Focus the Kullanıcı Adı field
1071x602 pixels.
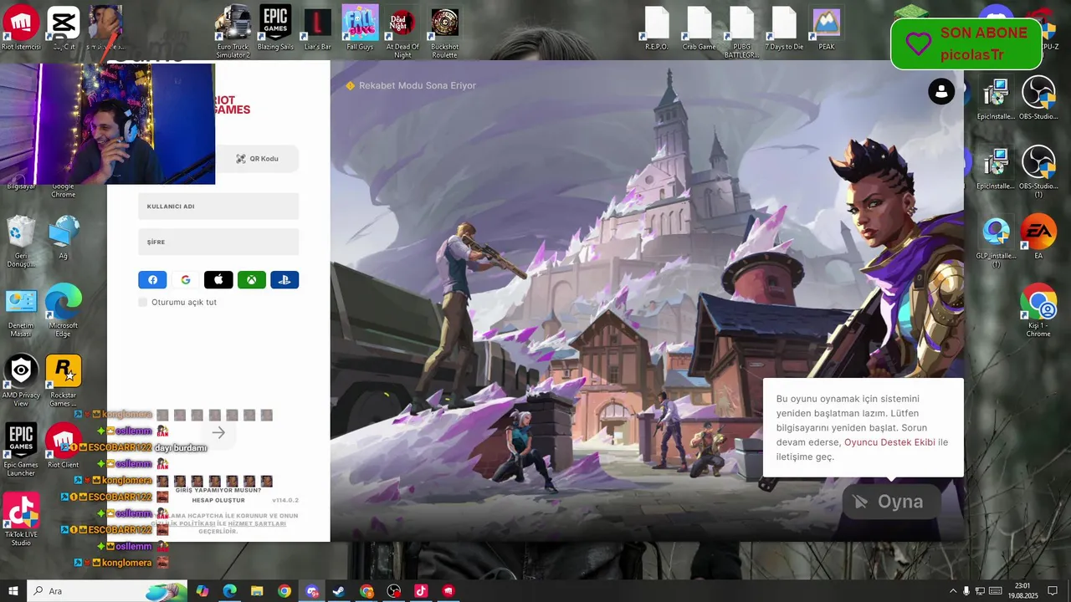tap(218, 207)
